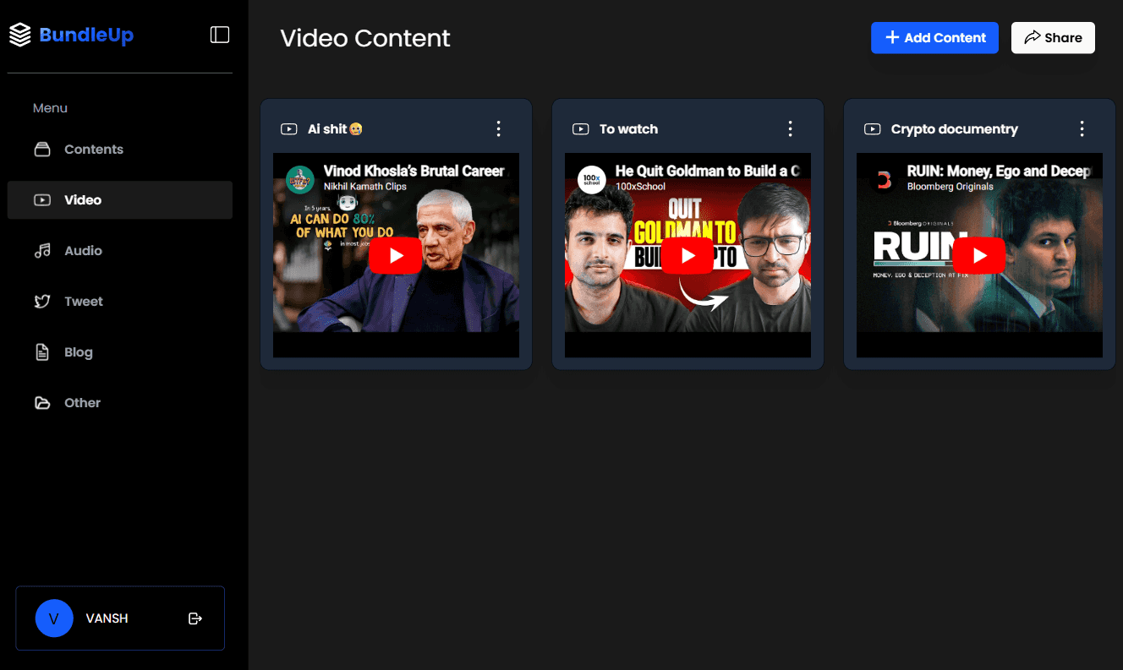Open options menu on Ai shit card

coord(498,128)
